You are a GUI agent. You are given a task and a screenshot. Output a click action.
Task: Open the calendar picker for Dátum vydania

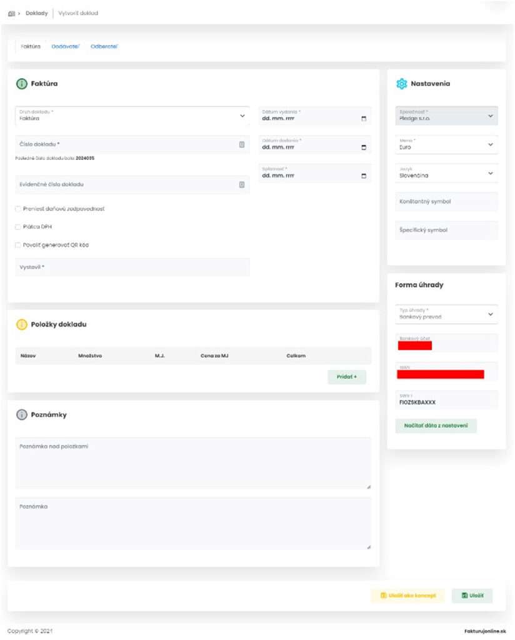coord(364,118)
